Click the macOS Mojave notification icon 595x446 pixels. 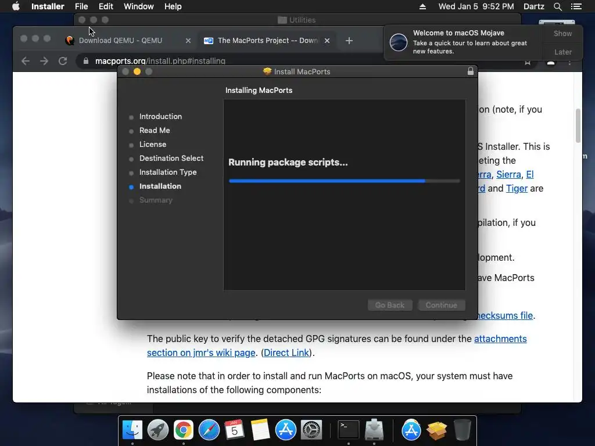399,42
